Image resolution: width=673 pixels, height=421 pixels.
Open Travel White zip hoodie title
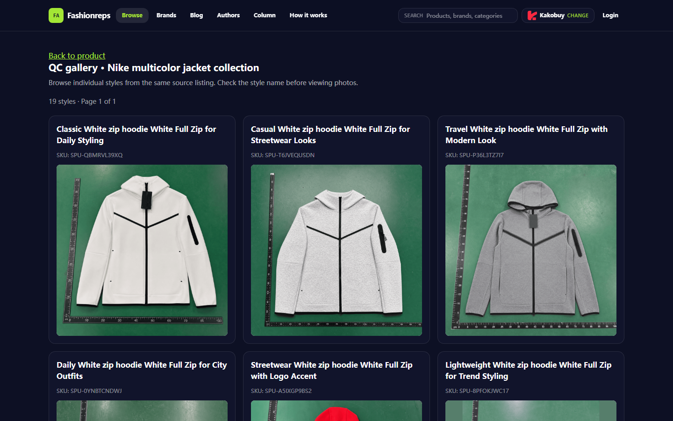point(527,135)
